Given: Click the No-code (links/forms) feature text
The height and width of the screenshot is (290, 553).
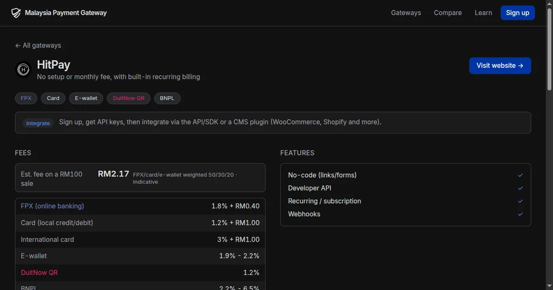Looking at the screenshot, I should click(322, 175).
